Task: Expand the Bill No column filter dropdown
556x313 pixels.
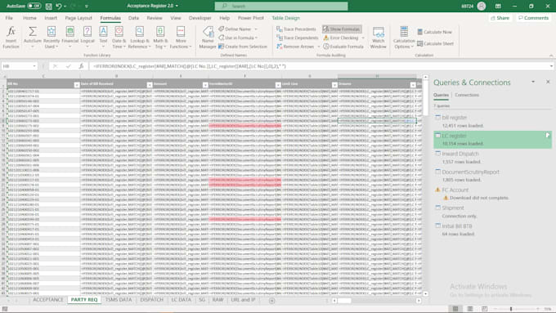Action: click(77, 85)
